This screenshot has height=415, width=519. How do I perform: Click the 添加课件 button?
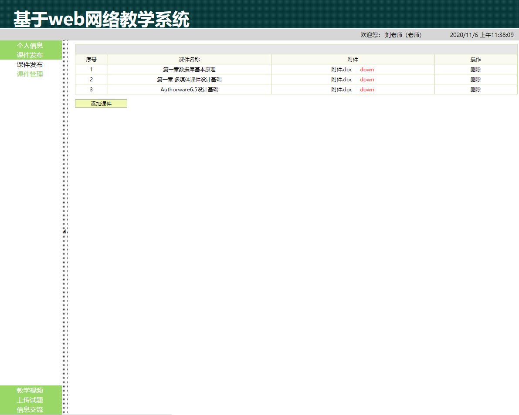(x=101, y=104)
